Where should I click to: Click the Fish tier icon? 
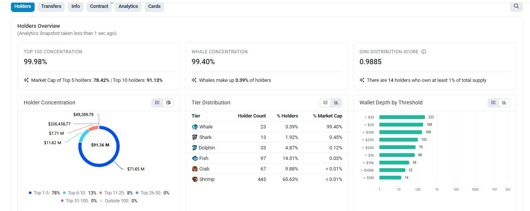point(195,158)
